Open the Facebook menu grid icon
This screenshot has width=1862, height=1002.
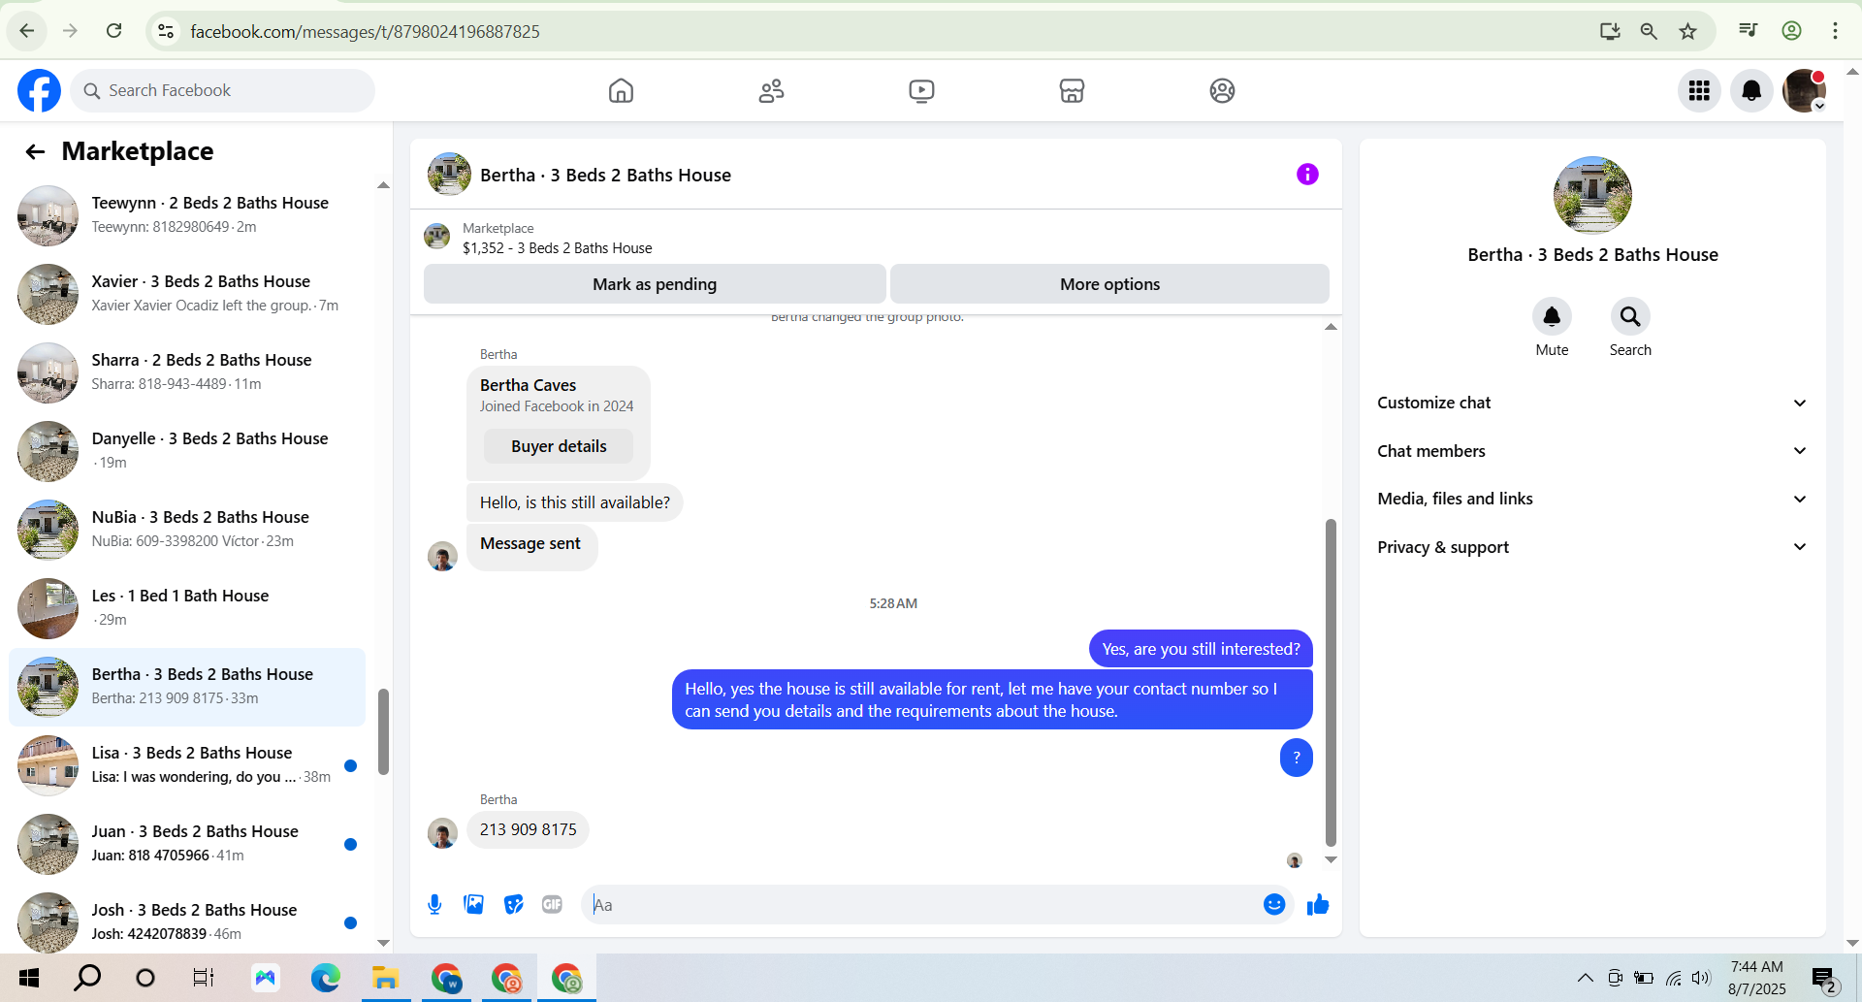[x=1699, y=90]
